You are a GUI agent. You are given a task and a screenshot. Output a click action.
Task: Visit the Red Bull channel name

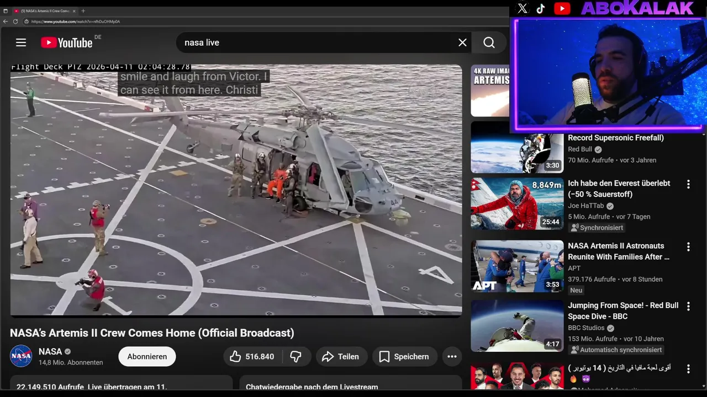(x=580, y=149)
